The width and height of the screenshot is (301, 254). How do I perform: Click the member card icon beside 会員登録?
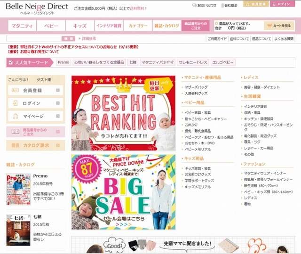pyautogui.click(x=15, y=90)
